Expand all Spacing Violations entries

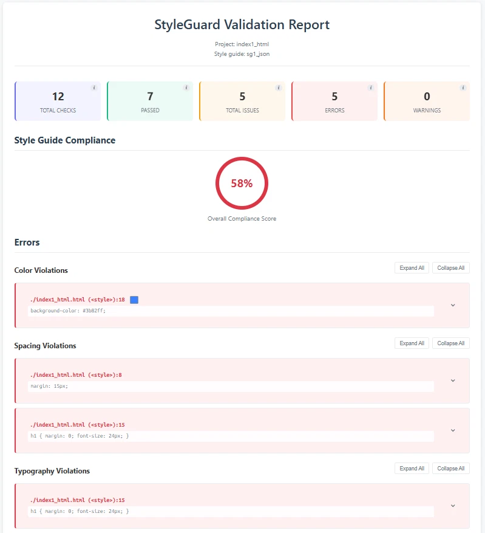point(412,343)
